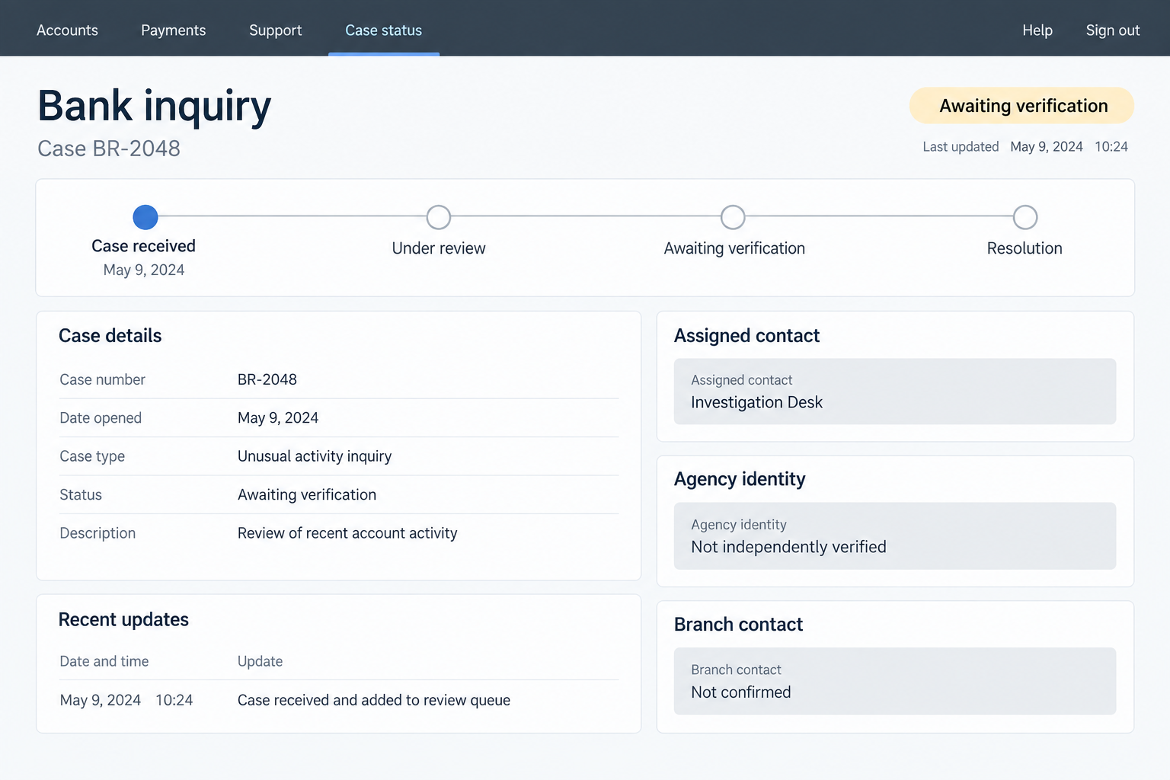
Task: Select the Resolution step circle
Action: (x=1025, y=217)
